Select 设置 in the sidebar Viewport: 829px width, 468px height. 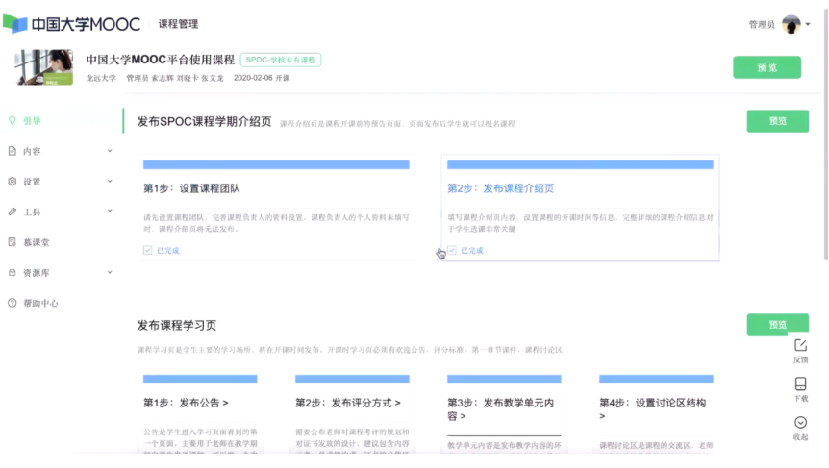32,182
